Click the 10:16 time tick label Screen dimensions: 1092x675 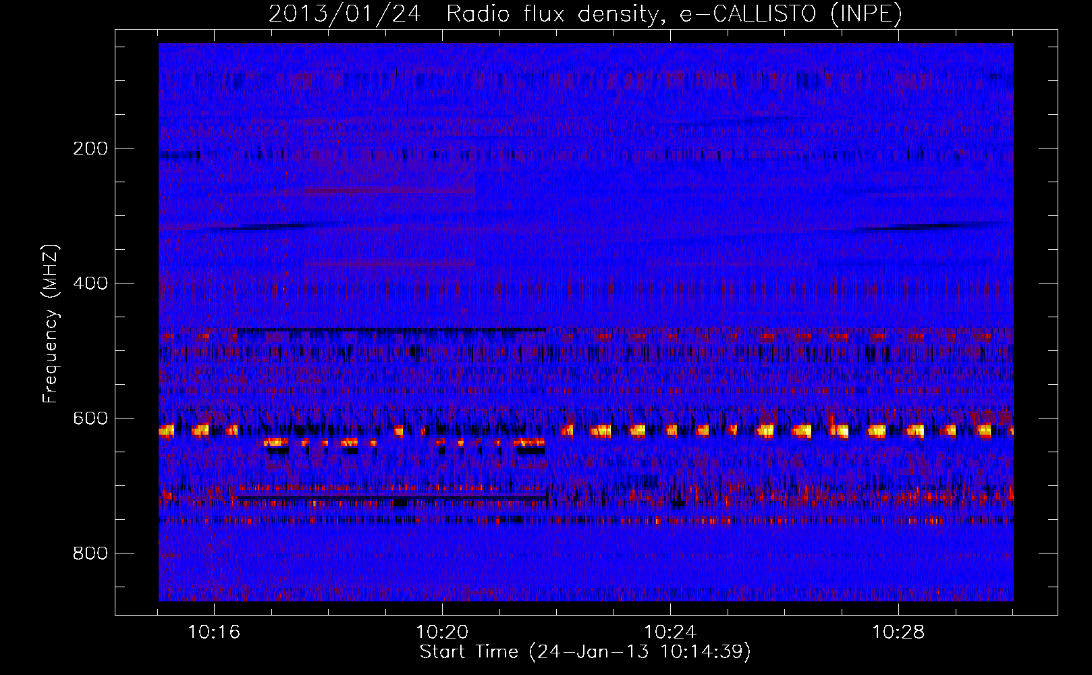coord(214,632)
